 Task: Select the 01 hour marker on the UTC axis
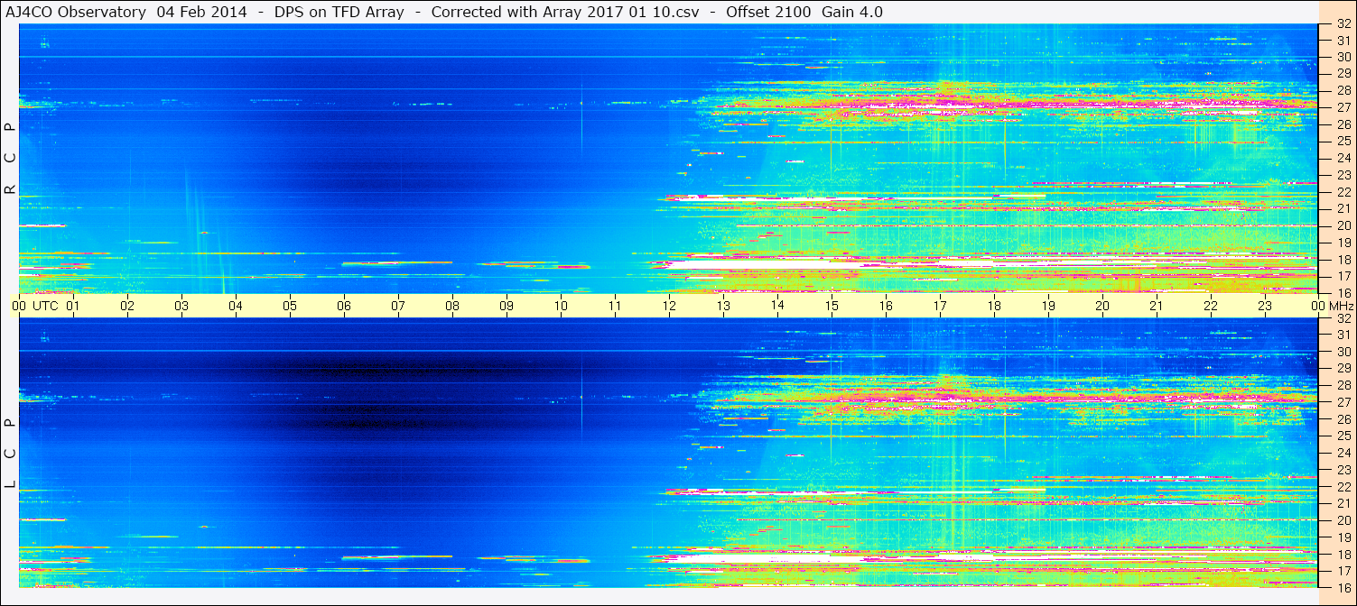73,306
